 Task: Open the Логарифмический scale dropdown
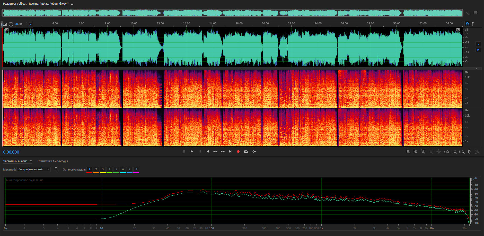33,169
